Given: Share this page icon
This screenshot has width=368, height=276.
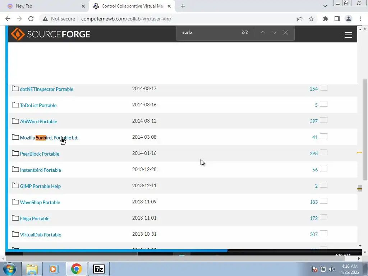Looking at the screenshot, I should [x=300, y=19].
